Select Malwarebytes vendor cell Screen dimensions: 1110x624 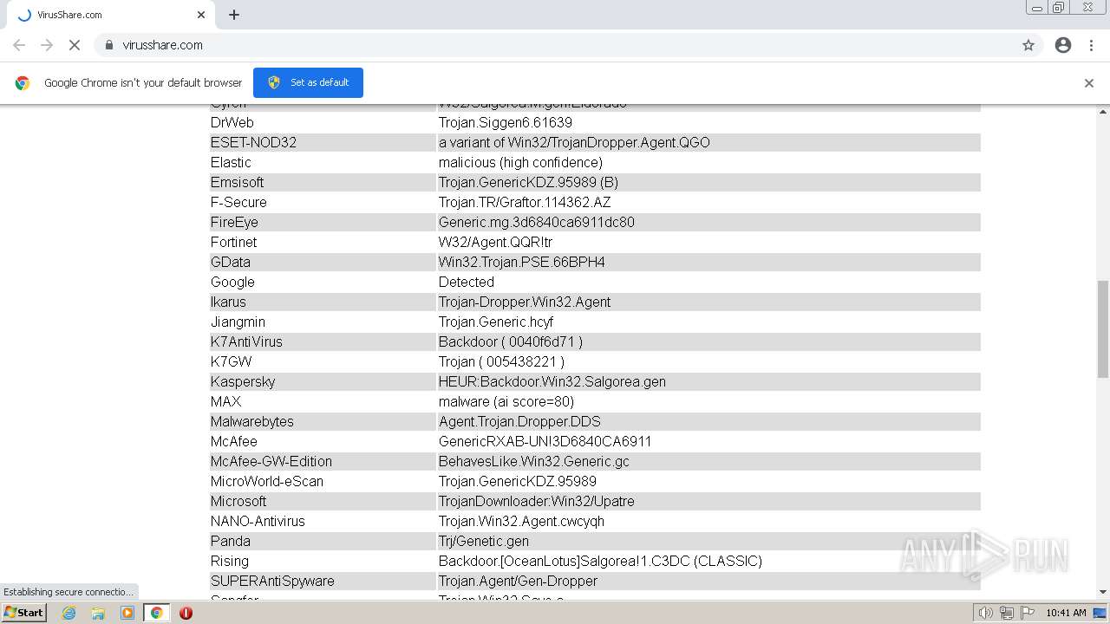click(x=322, y=421)
